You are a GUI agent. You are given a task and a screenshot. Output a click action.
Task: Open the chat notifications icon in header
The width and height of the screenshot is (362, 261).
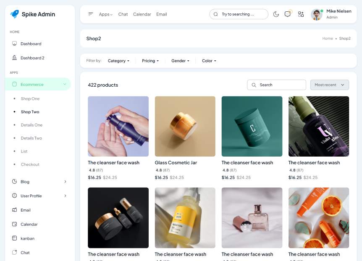[x=288, y=14]
